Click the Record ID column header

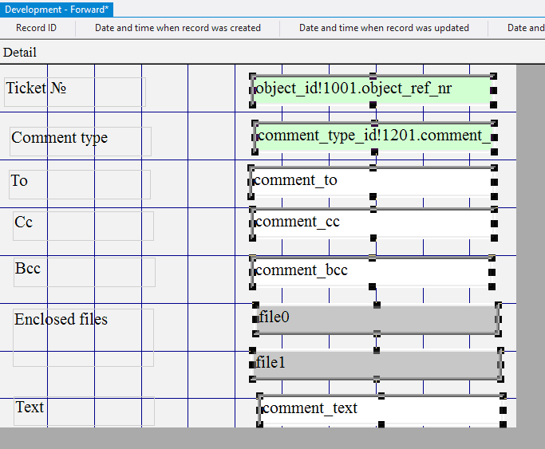[x=37, y=28]
